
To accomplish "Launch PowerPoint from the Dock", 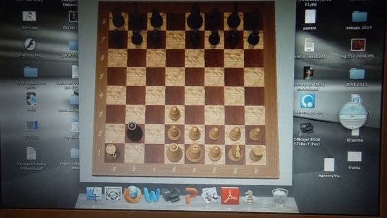I will (x=191, y=196).
